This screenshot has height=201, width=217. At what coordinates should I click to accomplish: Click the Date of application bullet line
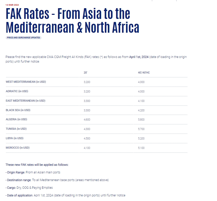(x=66, y=195)
